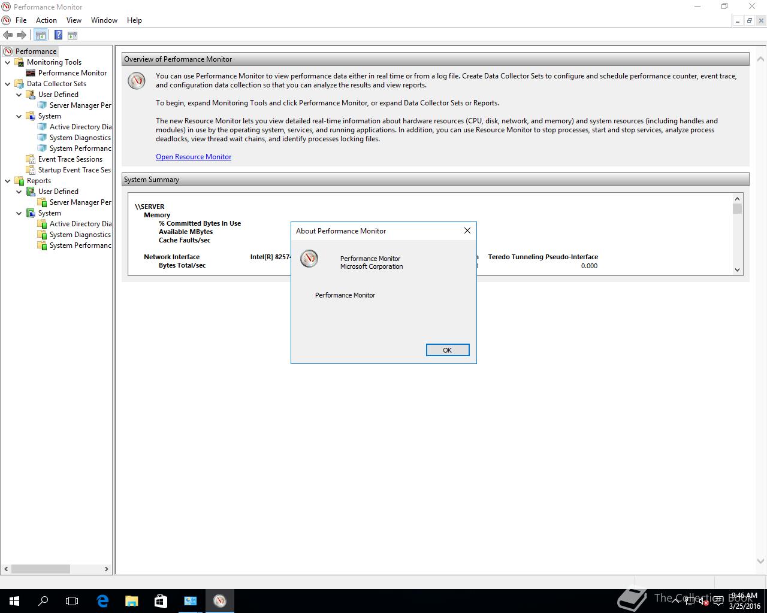Click the \\SERVER entry in System Summary
Image resolution: width=767 pixels, height=613 pixels.
150,207
